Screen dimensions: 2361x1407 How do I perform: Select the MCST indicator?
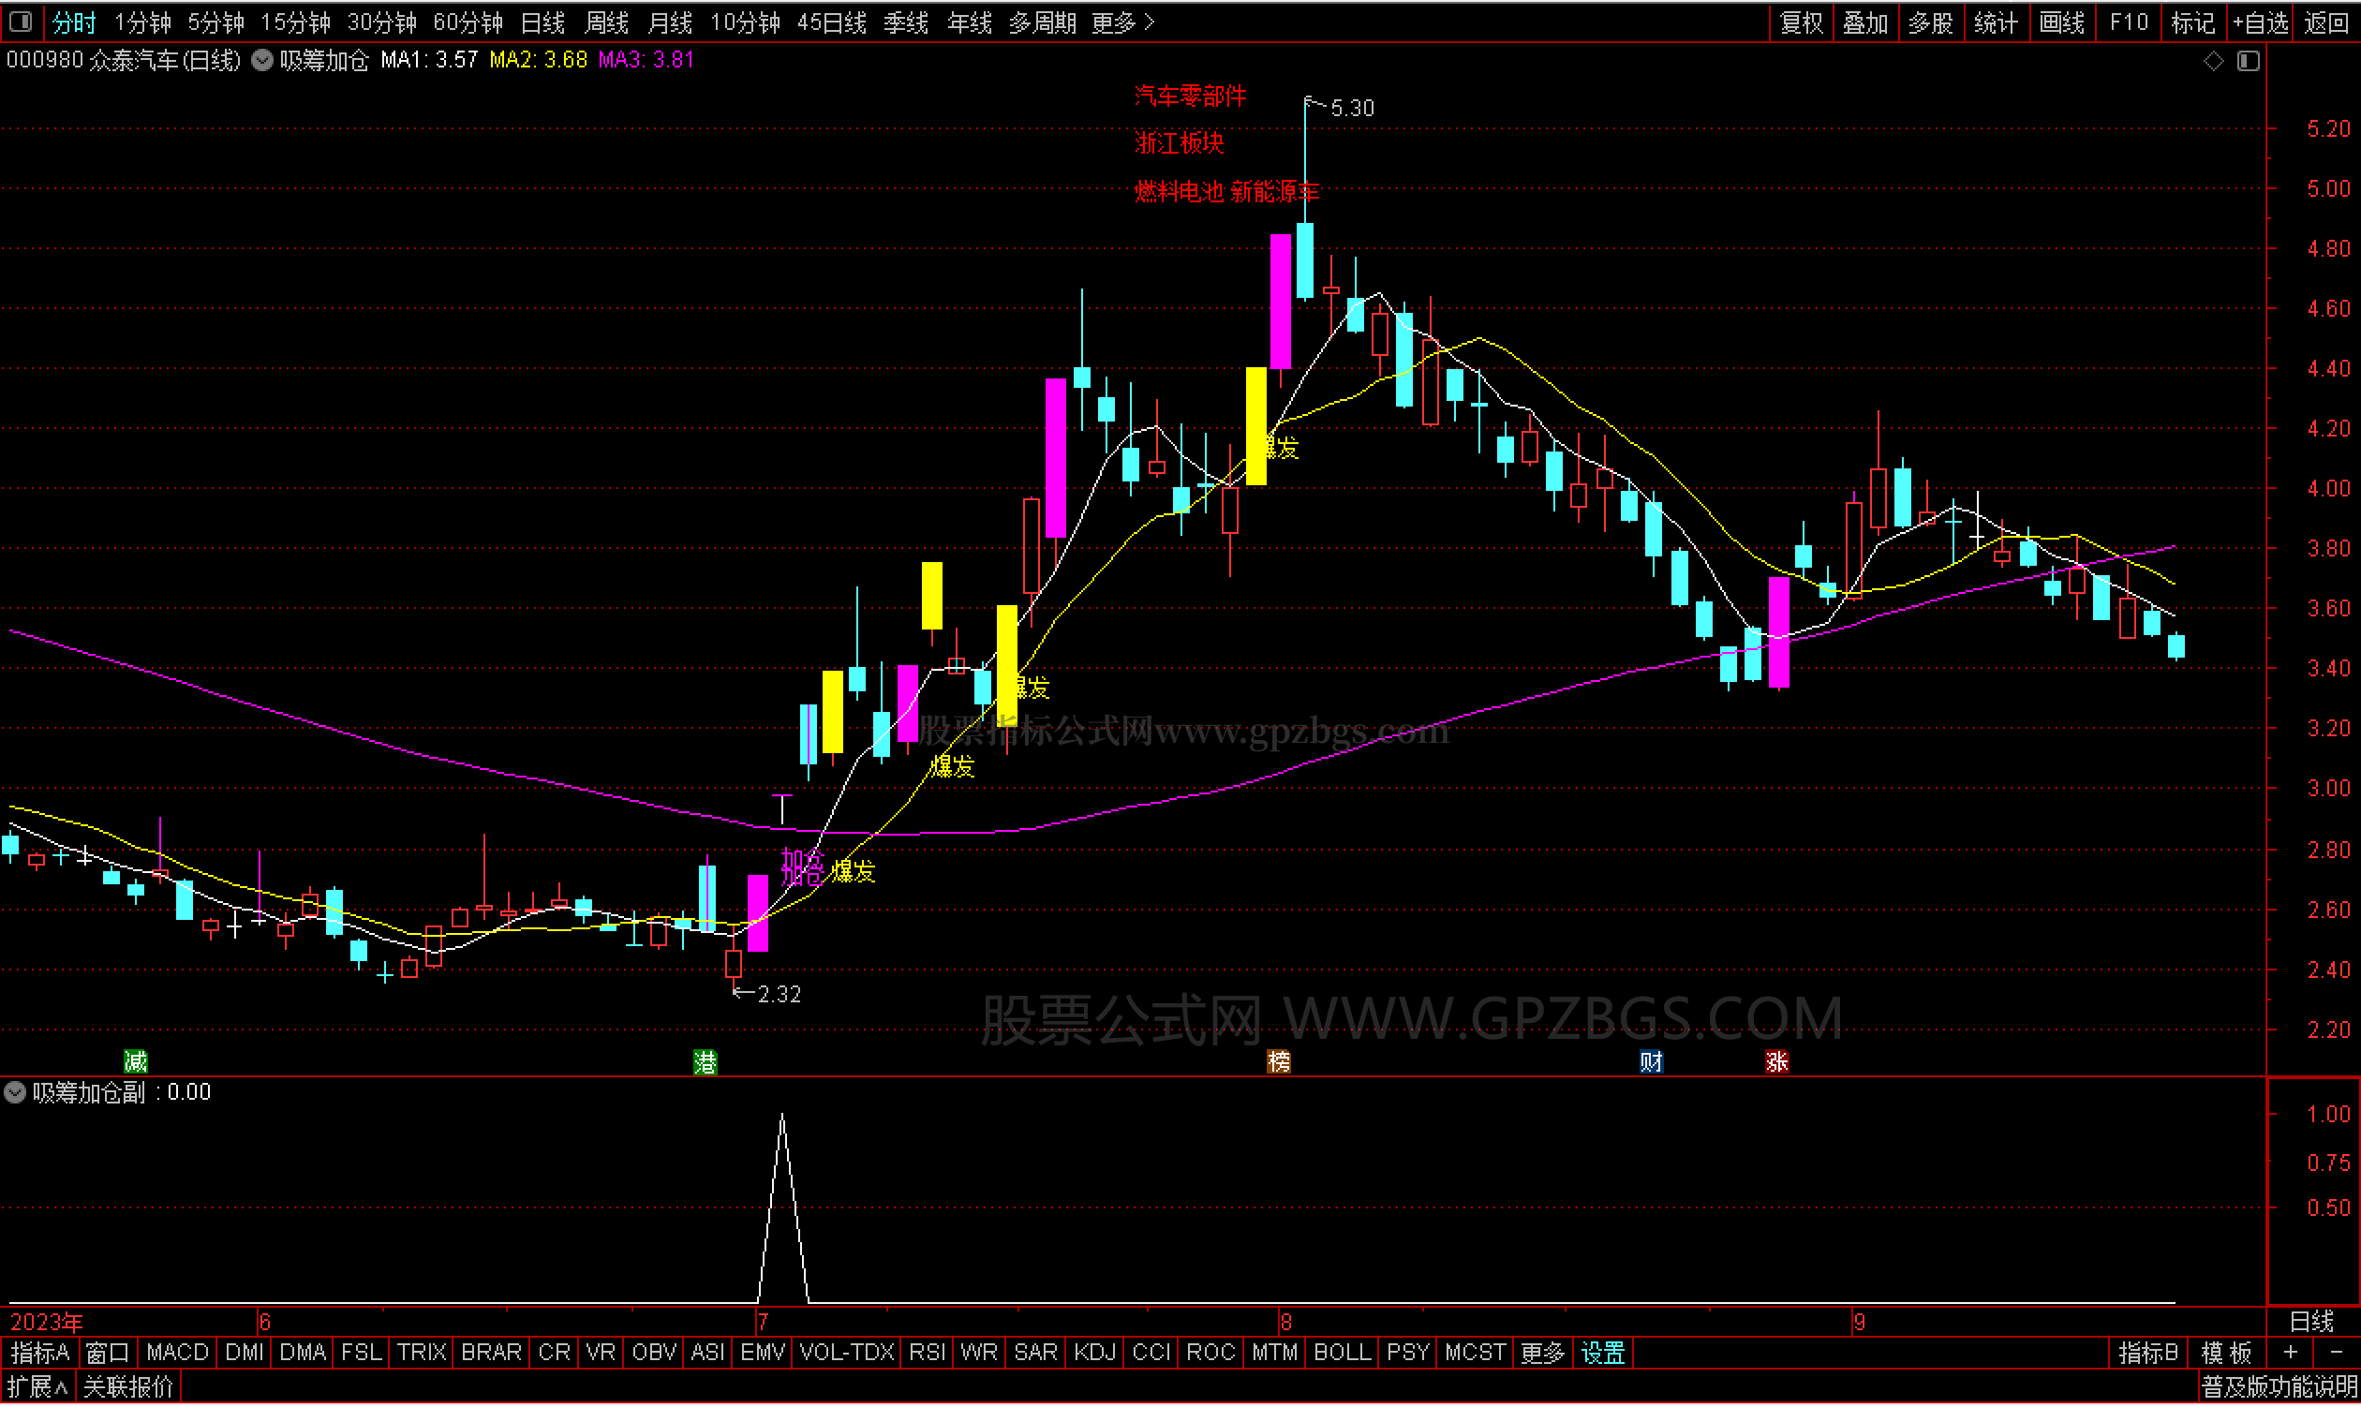click(1475, 1353)
